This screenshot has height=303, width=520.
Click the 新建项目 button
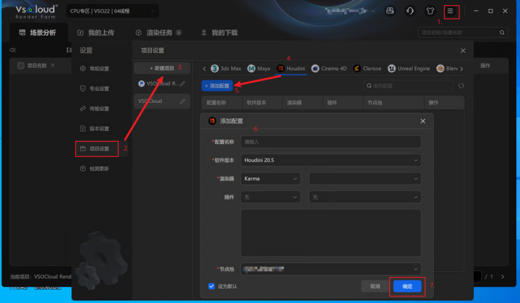(x=162, y=67)
